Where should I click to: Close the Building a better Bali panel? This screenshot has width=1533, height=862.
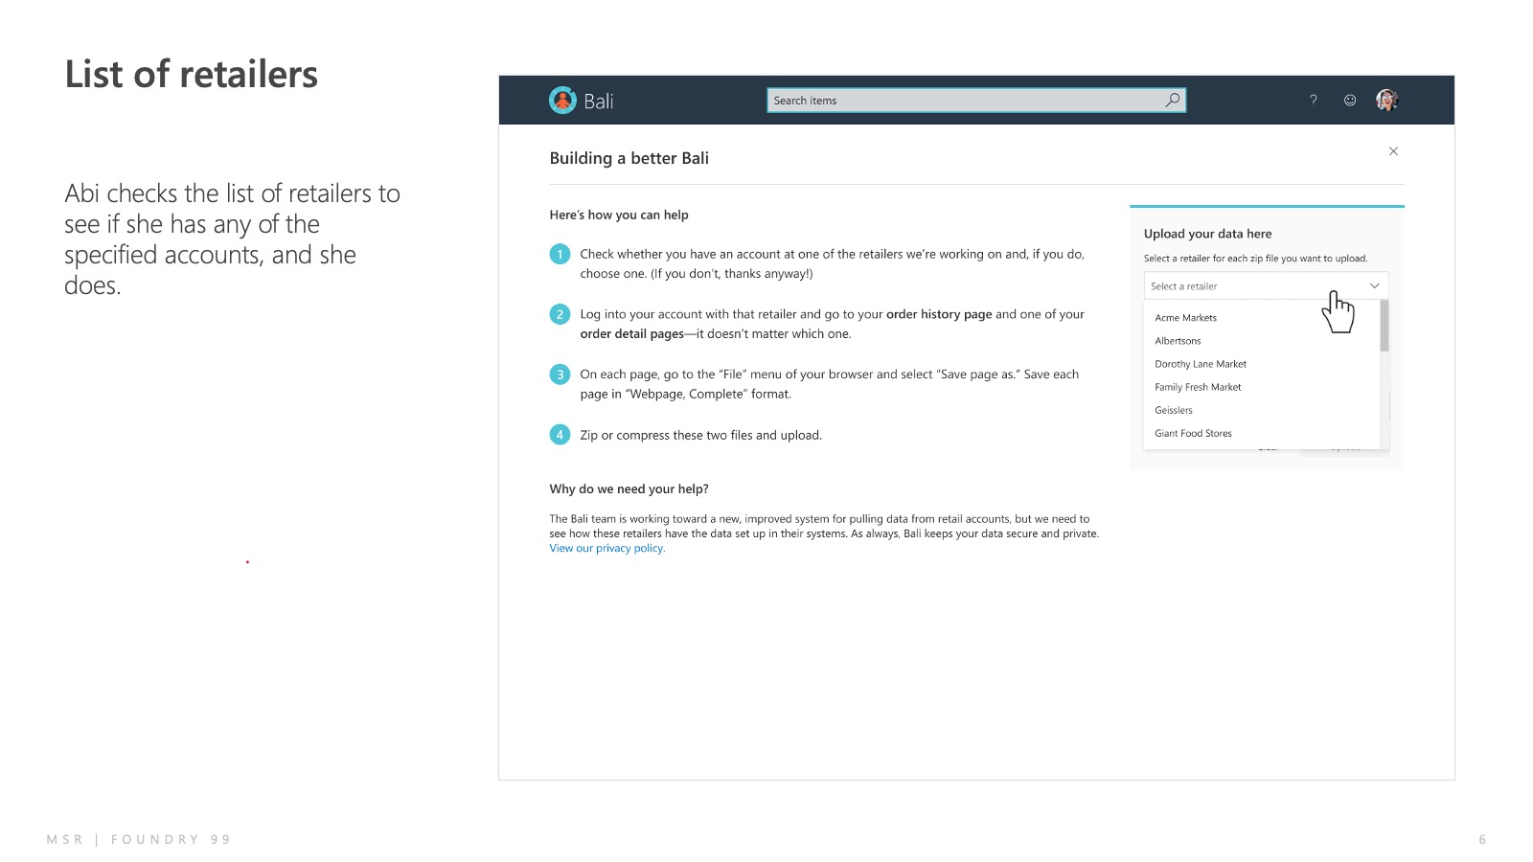pos(1393,151)
